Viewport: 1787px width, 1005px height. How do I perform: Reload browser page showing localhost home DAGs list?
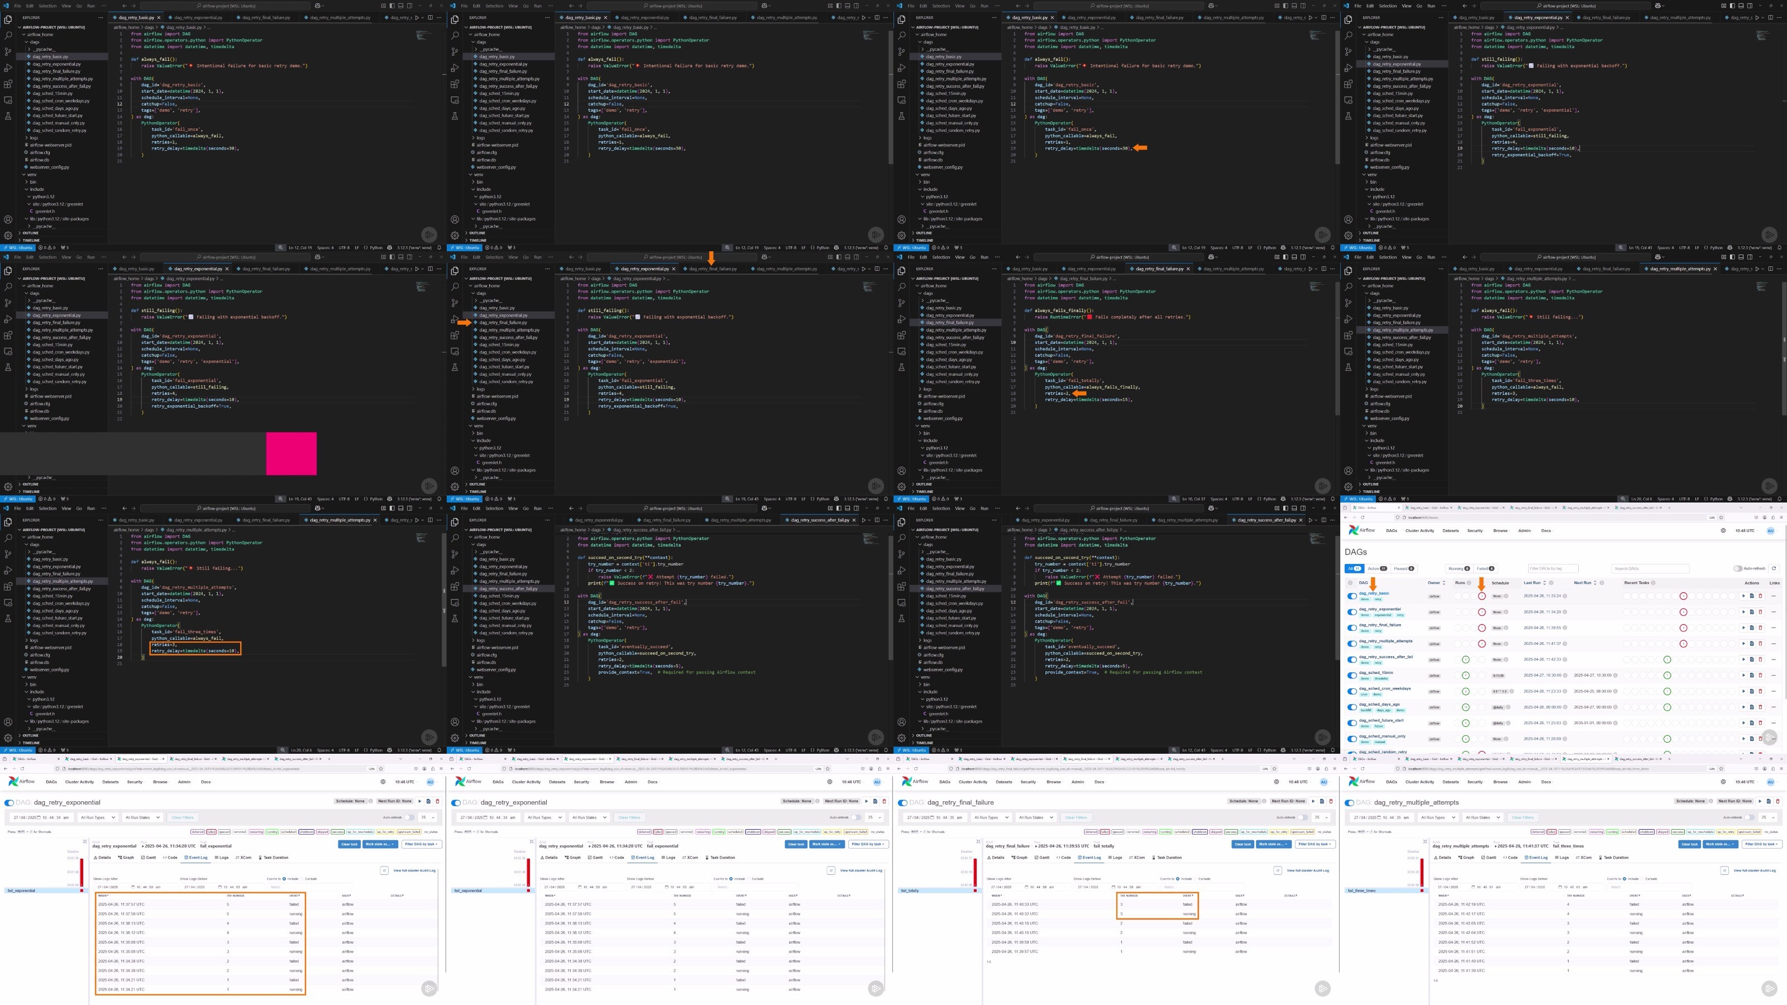[x=1363, y=518]
